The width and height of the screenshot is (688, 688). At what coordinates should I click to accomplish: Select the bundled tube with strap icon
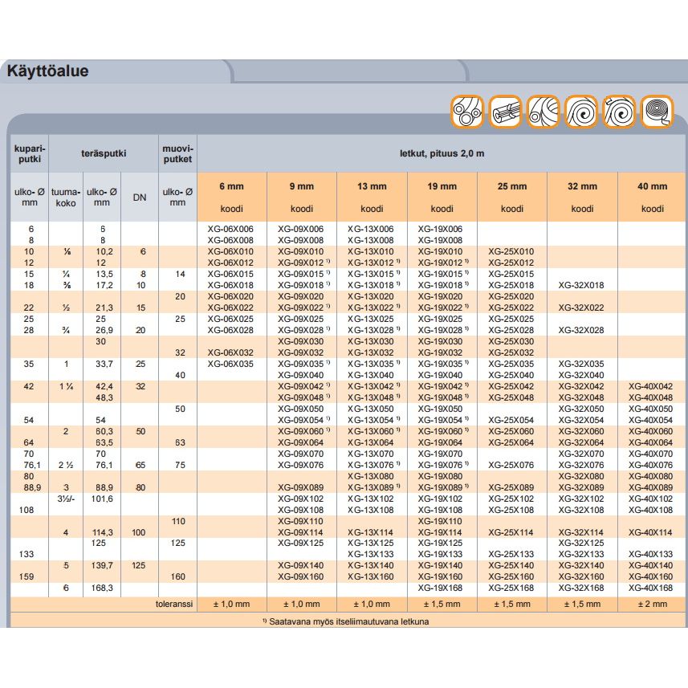point(506,112)
